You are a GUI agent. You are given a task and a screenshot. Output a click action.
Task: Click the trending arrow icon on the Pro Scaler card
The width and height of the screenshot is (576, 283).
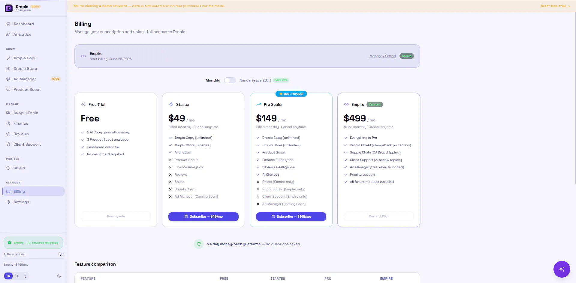(259, 105)
